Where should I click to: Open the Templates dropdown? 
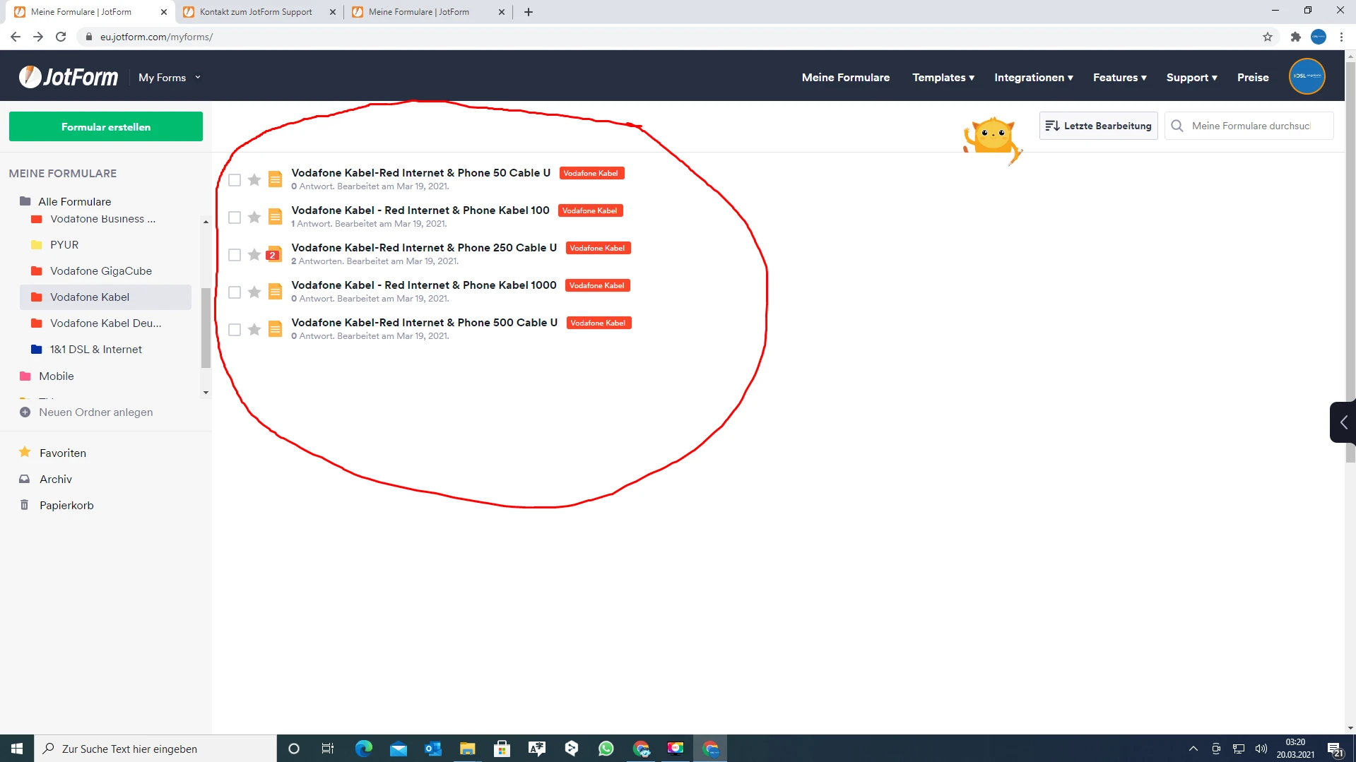(943, 78)
